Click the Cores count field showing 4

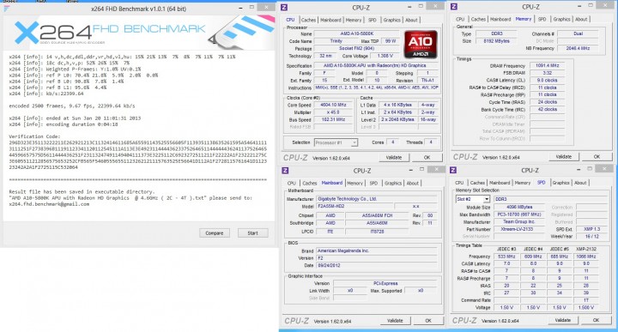coord(393,142)
